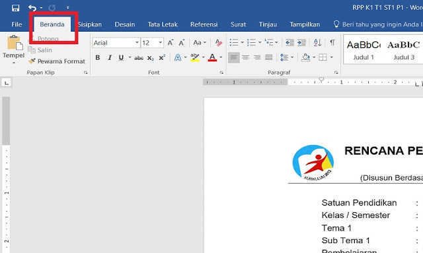Viewport: 423px width, 253px height.
Task: Expand the Font dialog launcher
Action: pos(221,72)
